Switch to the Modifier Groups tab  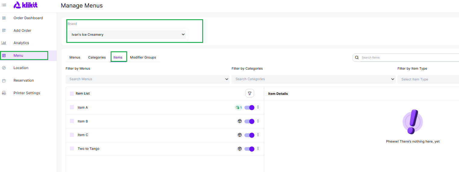[143, 57]
